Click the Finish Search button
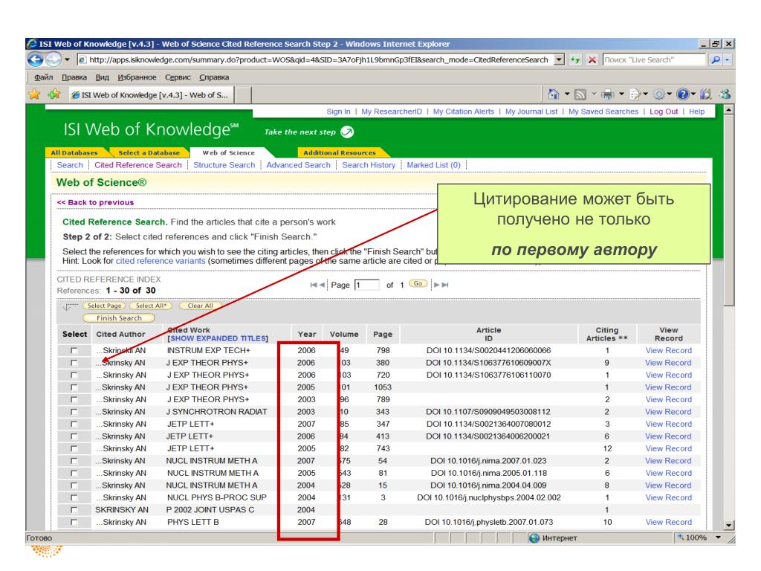Screen dimensions: 761x571 tap(119, 318)
